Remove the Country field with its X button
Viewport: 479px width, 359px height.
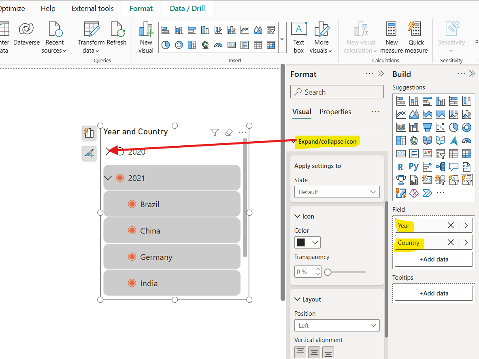click(x=451, y=242)
